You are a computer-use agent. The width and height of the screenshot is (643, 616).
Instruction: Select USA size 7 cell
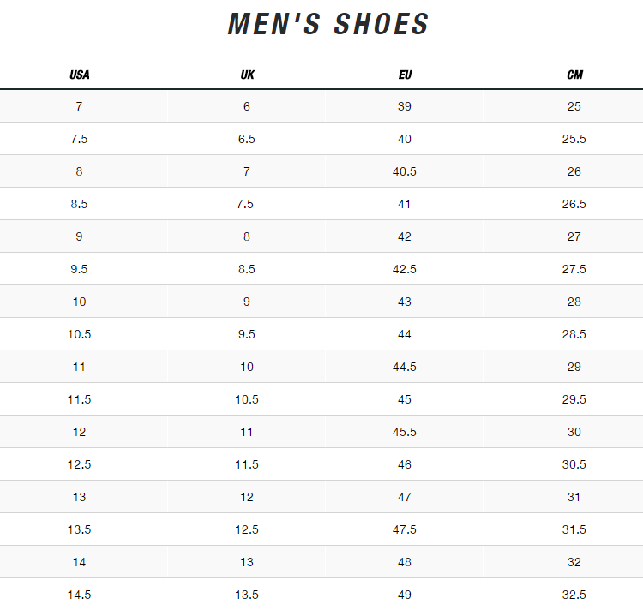coord(79,106)
